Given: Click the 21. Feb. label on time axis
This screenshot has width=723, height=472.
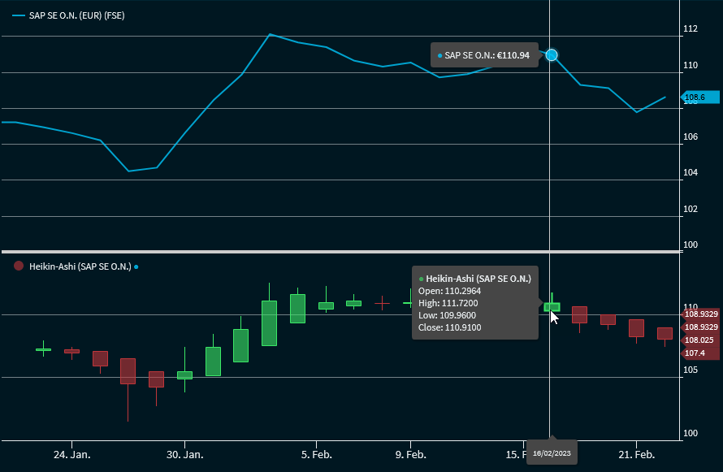Looking at the screenshot, I should coord(637,455).
